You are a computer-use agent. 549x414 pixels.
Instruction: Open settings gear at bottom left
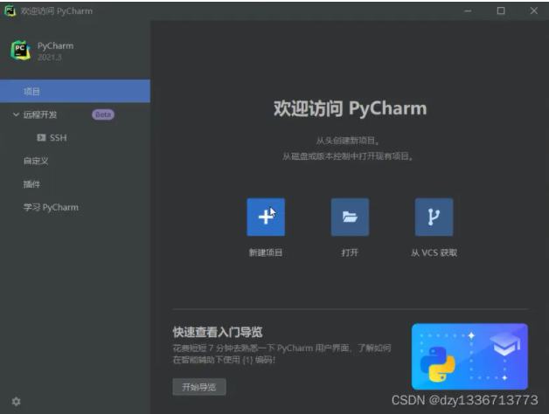coord(16,402)
